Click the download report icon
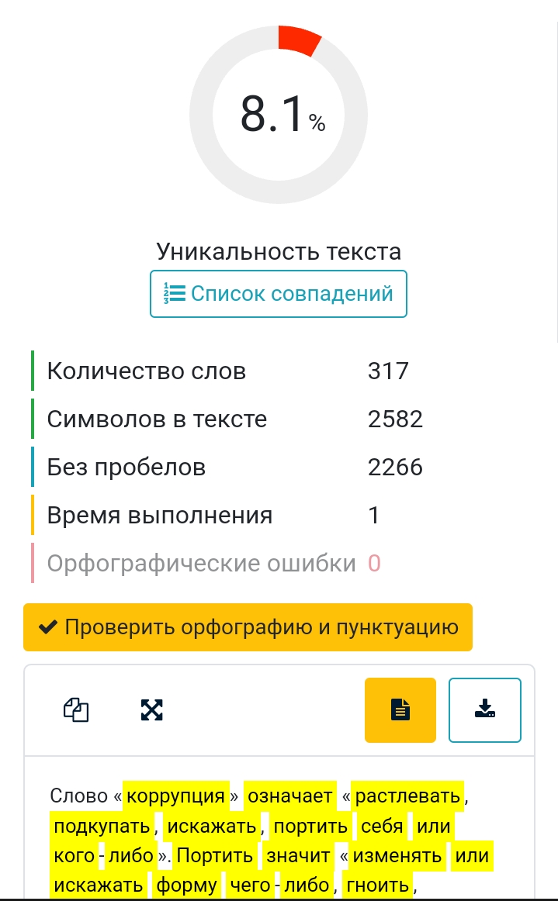Screen dimensions: 558x901 click(x=485, y=709)
